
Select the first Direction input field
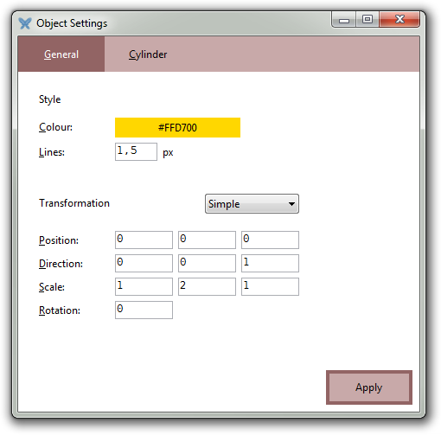(144, 263)
